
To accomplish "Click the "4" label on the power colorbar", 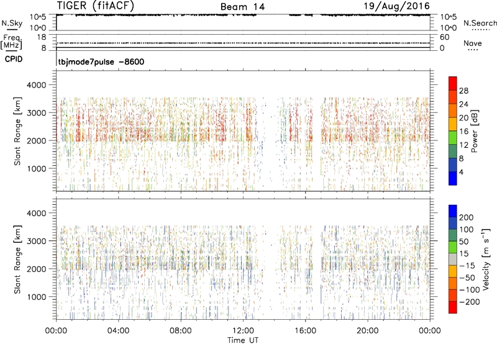I will 461,172.
